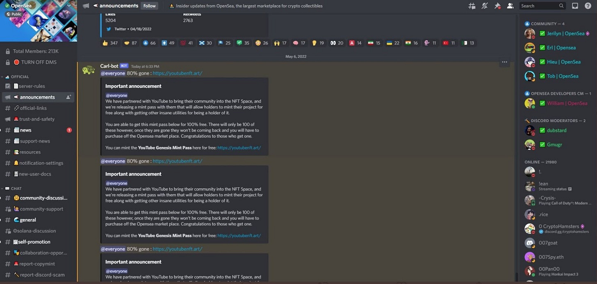Open the Inbox icon
The height and width of the screenshot is (284, 597).
[x=575, y=6]
